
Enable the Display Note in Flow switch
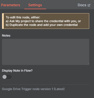click(7, 77)
